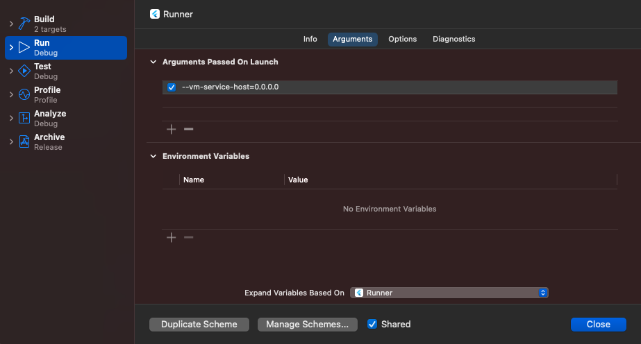Open the Diagnostics tab
The height and width of the screenshot is (344, 641).
coord(453,39)
